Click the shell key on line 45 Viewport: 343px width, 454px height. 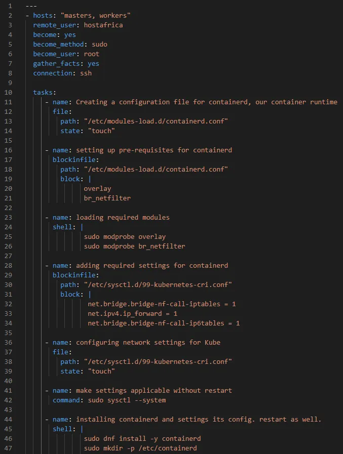62,429
